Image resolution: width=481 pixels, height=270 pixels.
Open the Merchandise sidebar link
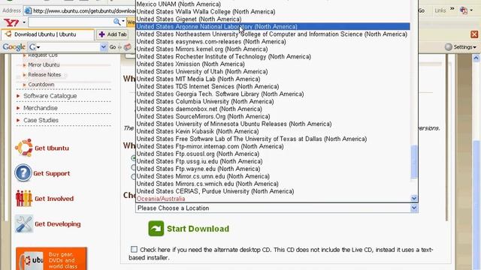[x=41, y=108]
